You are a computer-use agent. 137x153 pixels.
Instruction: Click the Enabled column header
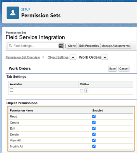(x=98, y=111)
